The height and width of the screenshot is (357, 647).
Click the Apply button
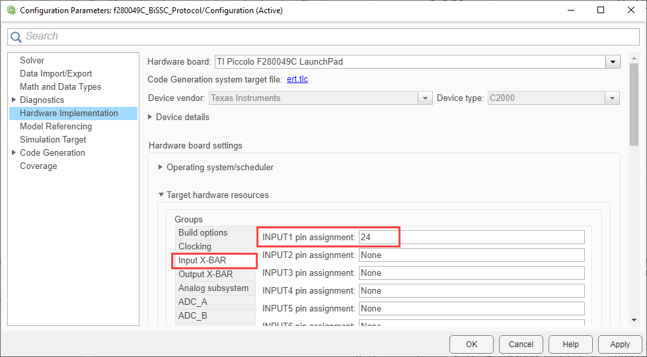click(619, 344)
